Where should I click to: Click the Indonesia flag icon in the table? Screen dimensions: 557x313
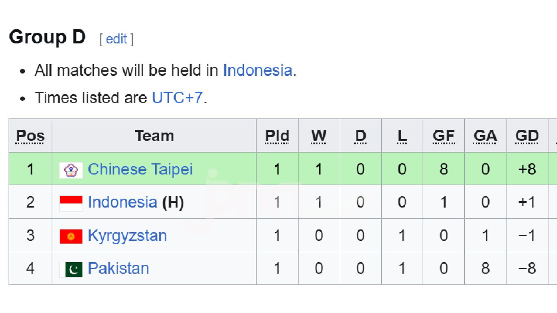[x=71, y=203]
